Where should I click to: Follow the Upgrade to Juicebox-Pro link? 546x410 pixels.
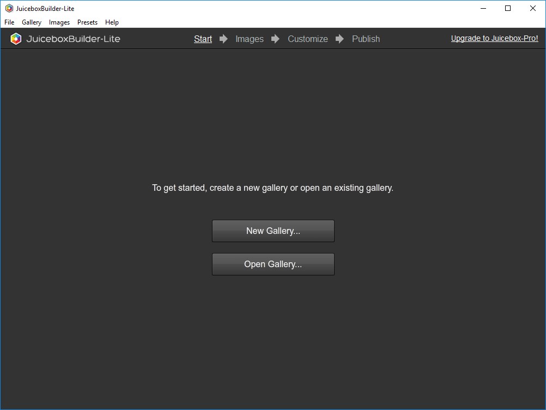coord(494,38)
